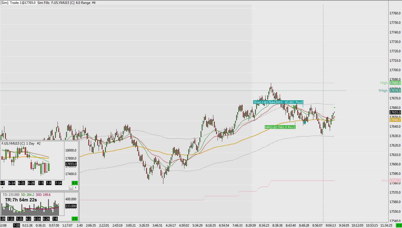Click the 7-14 date label on the daily chart
The image size is (402, 228).
point(58,183)
